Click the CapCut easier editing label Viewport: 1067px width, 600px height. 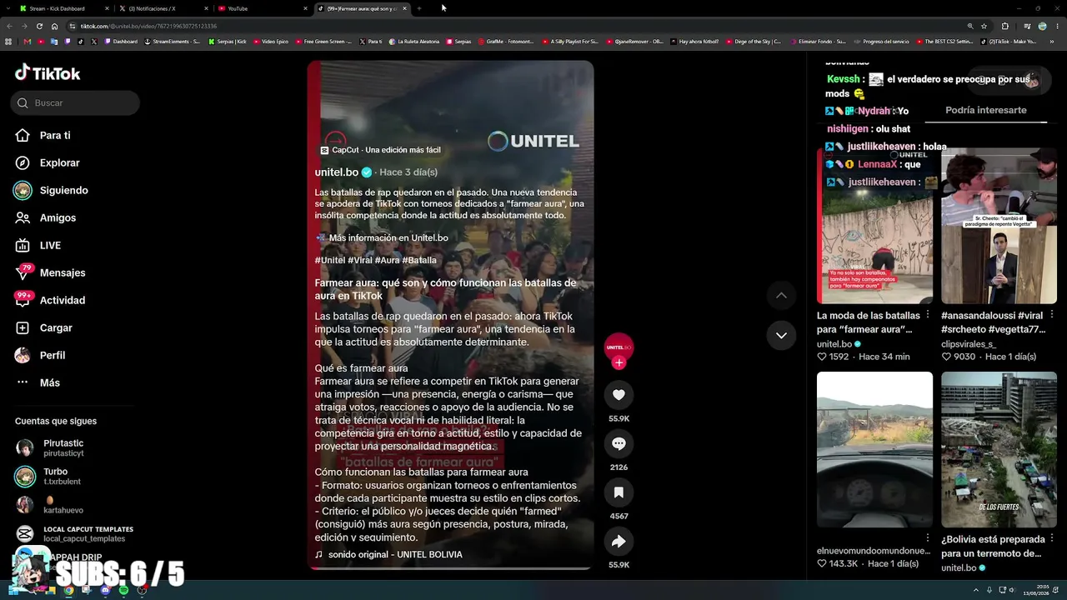(x=380, y=150)
